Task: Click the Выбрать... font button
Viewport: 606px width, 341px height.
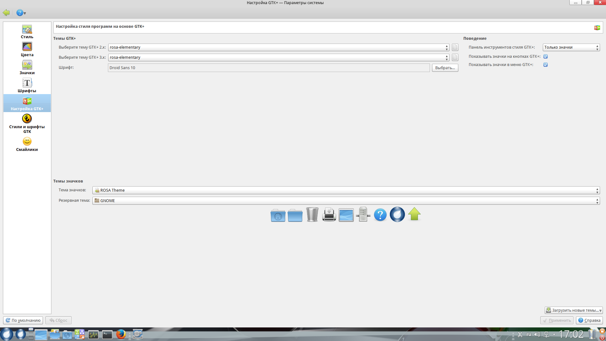Action: [445, 68]
